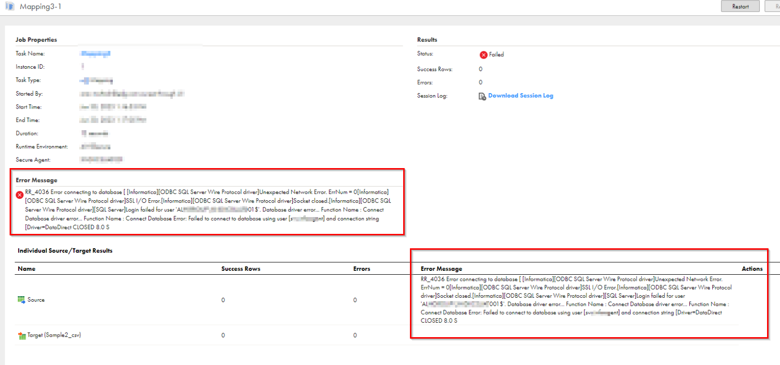Click the Failed status text

pos(496,54)
